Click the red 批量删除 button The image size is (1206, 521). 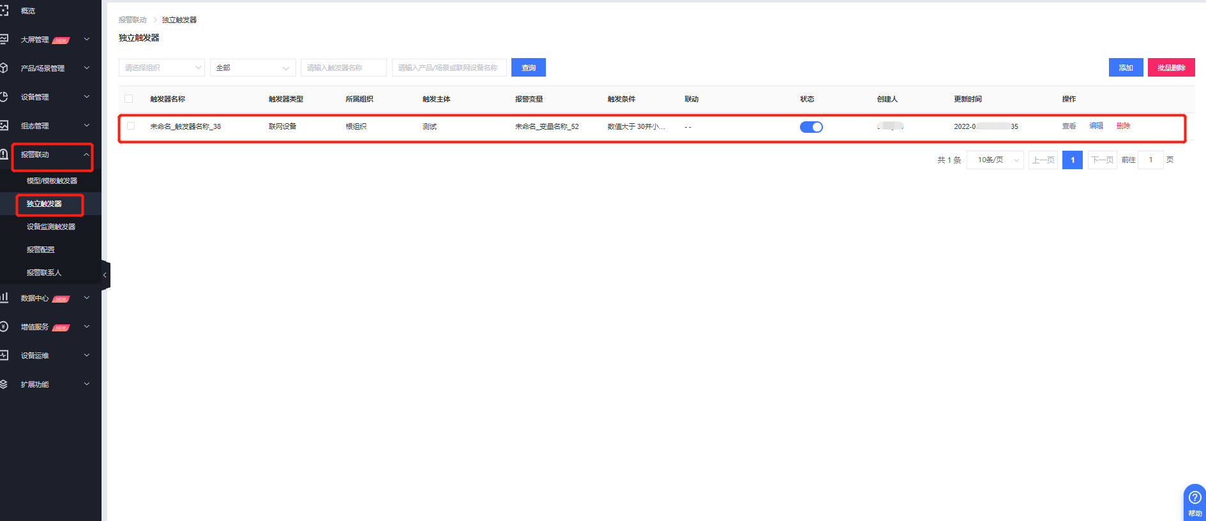click(1171, 68)
